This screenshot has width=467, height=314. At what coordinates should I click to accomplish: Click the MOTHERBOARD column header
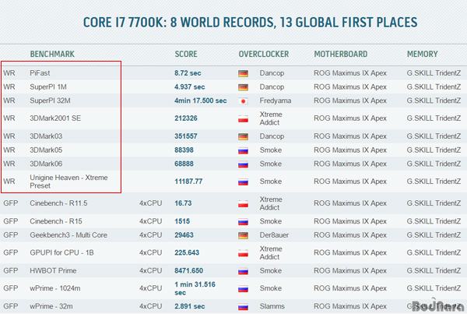point(341,54)
